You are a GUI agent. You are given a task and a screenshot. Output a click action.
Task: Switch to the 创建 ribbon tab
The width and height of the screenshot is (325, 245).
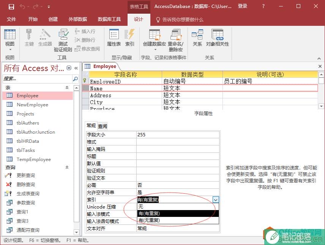pyautogui.click(x=53, y=19)
